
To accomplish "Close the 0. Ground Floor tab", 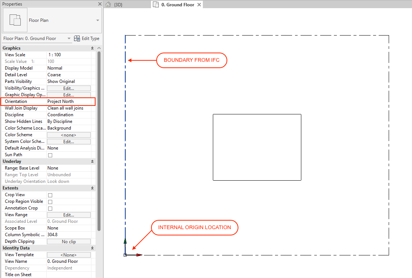I will click(199, 5).
